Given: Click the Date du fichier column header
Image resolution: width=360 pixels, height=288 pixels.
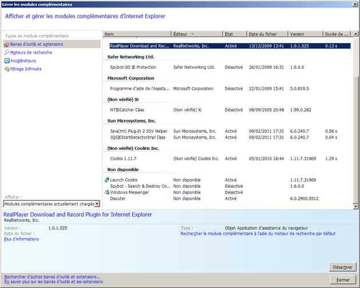Looking at the screenshot, I should pos(266,34).
